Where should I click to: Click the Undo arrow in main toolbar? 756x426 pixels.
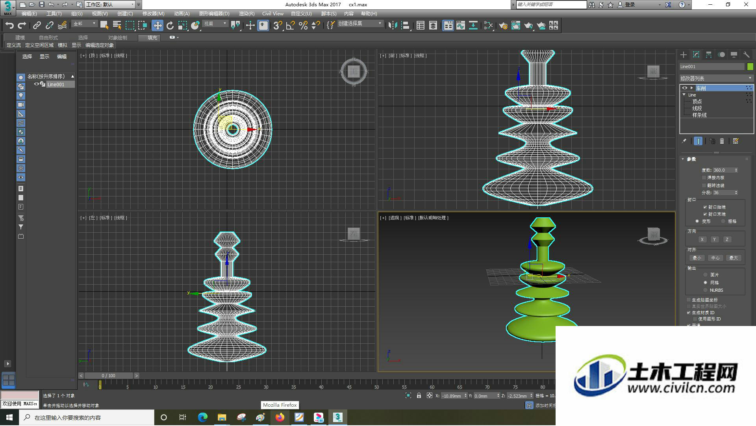pos(9,26)
